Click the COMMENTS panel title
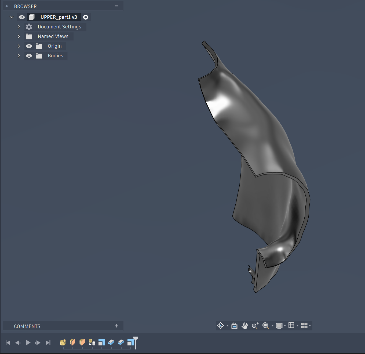 (x=27, y=326)
